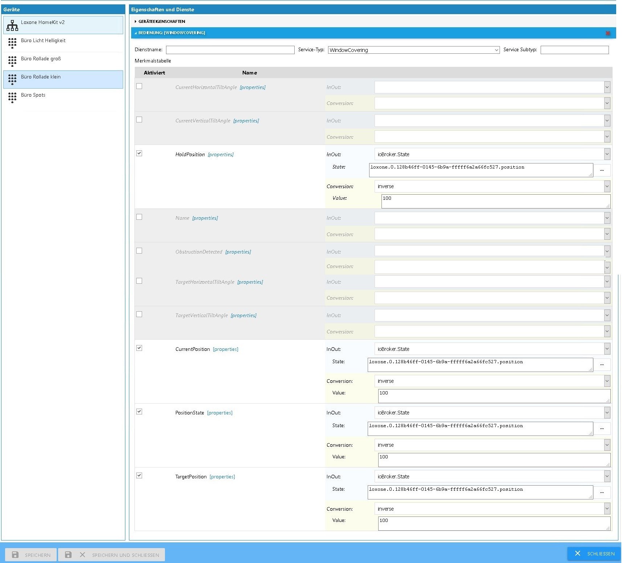Select Büro Rollade klein device
Screen dimensions: 622x563
coord(63,80)
